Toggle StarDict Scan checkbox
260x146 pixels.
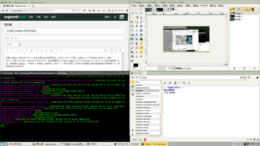pos(132,140)
